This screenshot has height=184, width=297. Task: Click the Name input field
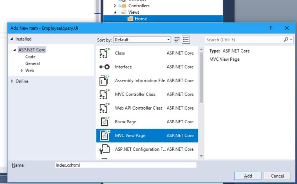(x=126, y=165)
